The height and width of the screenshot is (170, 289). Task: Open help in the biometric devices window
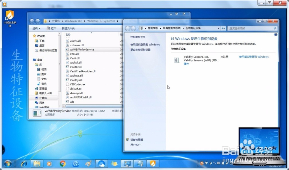[275, 35]
